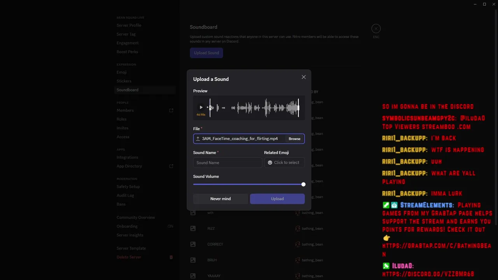Image resolution: width=498 pixels, height=280 pixels.
Task: Open App Directory
Action: [x=129, y=166]
